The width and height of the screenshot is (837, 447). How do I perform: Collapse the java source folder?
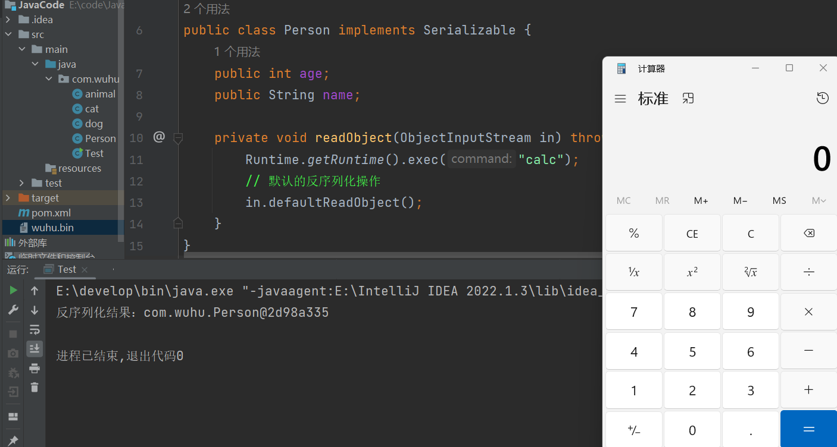35,64
